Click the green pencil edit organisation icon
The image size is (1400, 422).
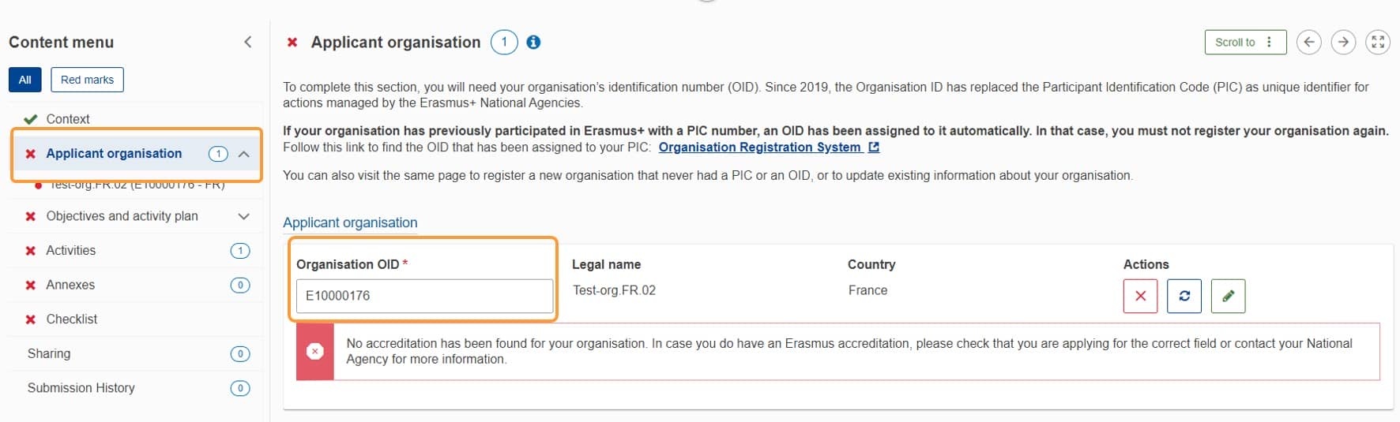(1228, 296)
